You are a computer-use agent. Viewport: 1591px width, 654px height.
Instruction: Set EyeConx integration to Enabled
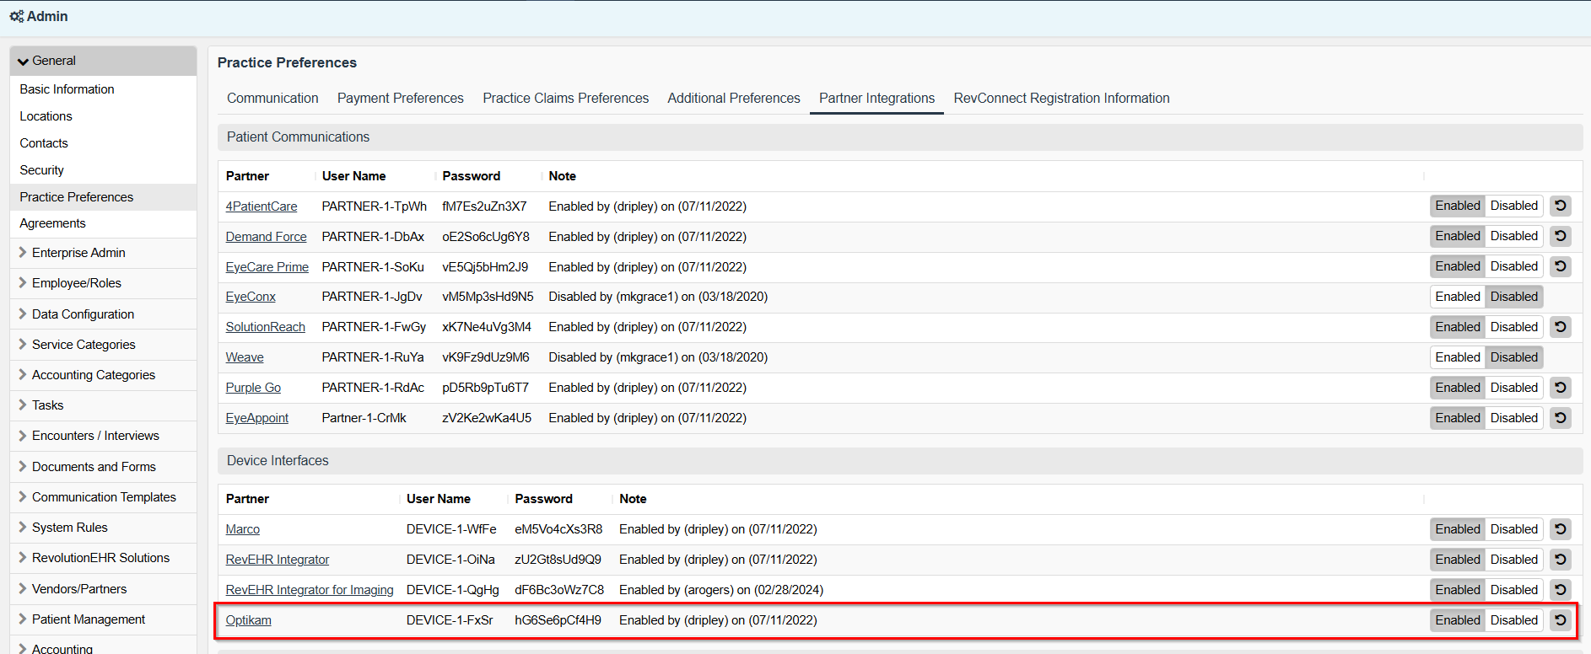[1457, 297]
